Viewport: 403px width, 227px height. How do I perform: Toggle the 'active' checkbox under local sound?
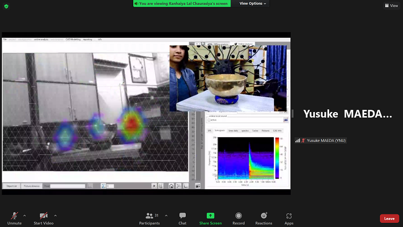[x=208, y=120]
